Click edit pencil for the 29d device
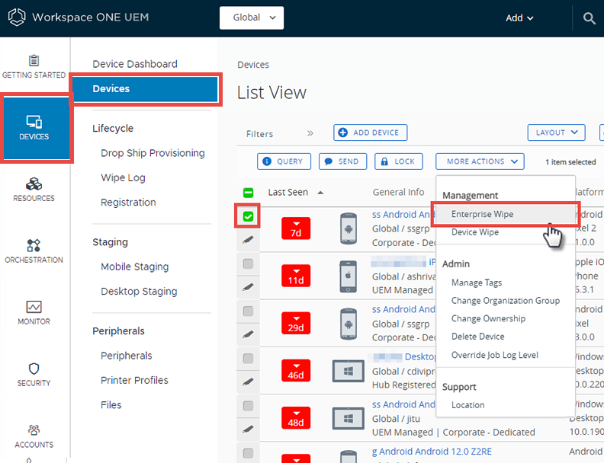 tap(248, 334)
